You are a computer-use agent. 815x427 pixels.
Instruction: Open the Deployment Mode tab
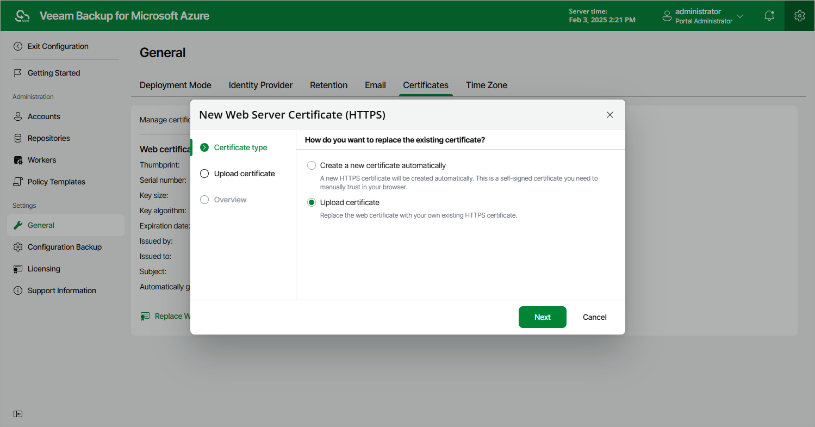coord(176,85)
